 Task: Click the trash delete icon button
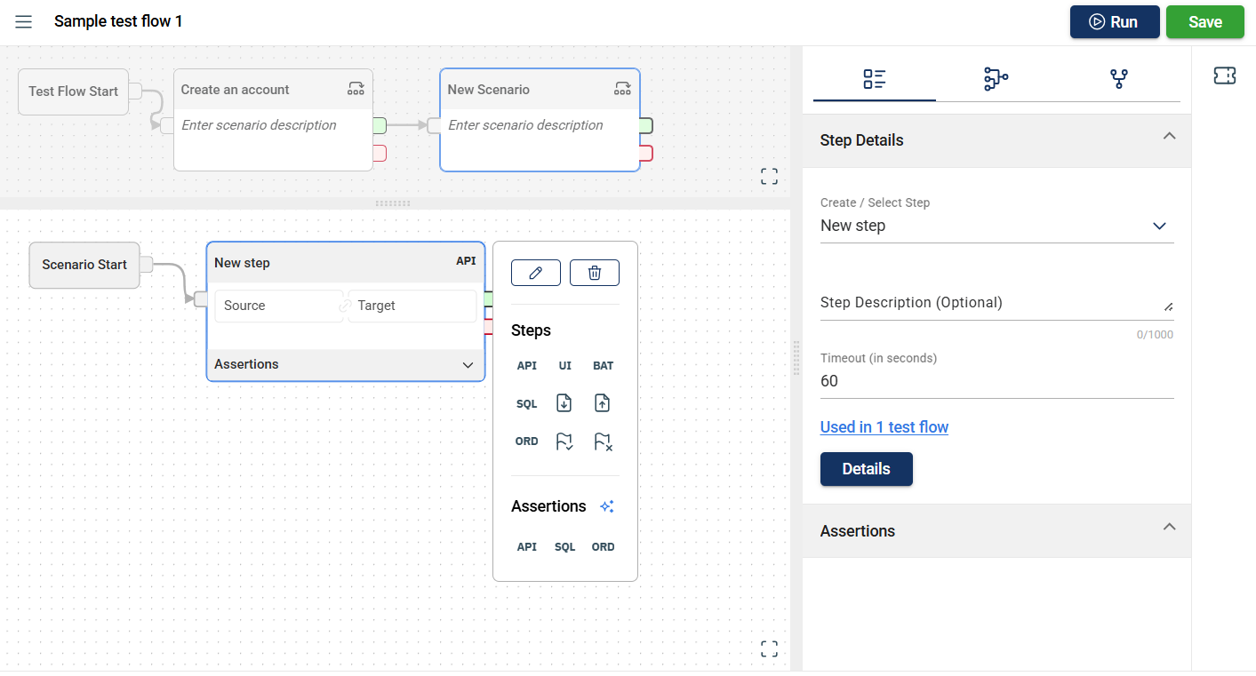click(594, 273)
